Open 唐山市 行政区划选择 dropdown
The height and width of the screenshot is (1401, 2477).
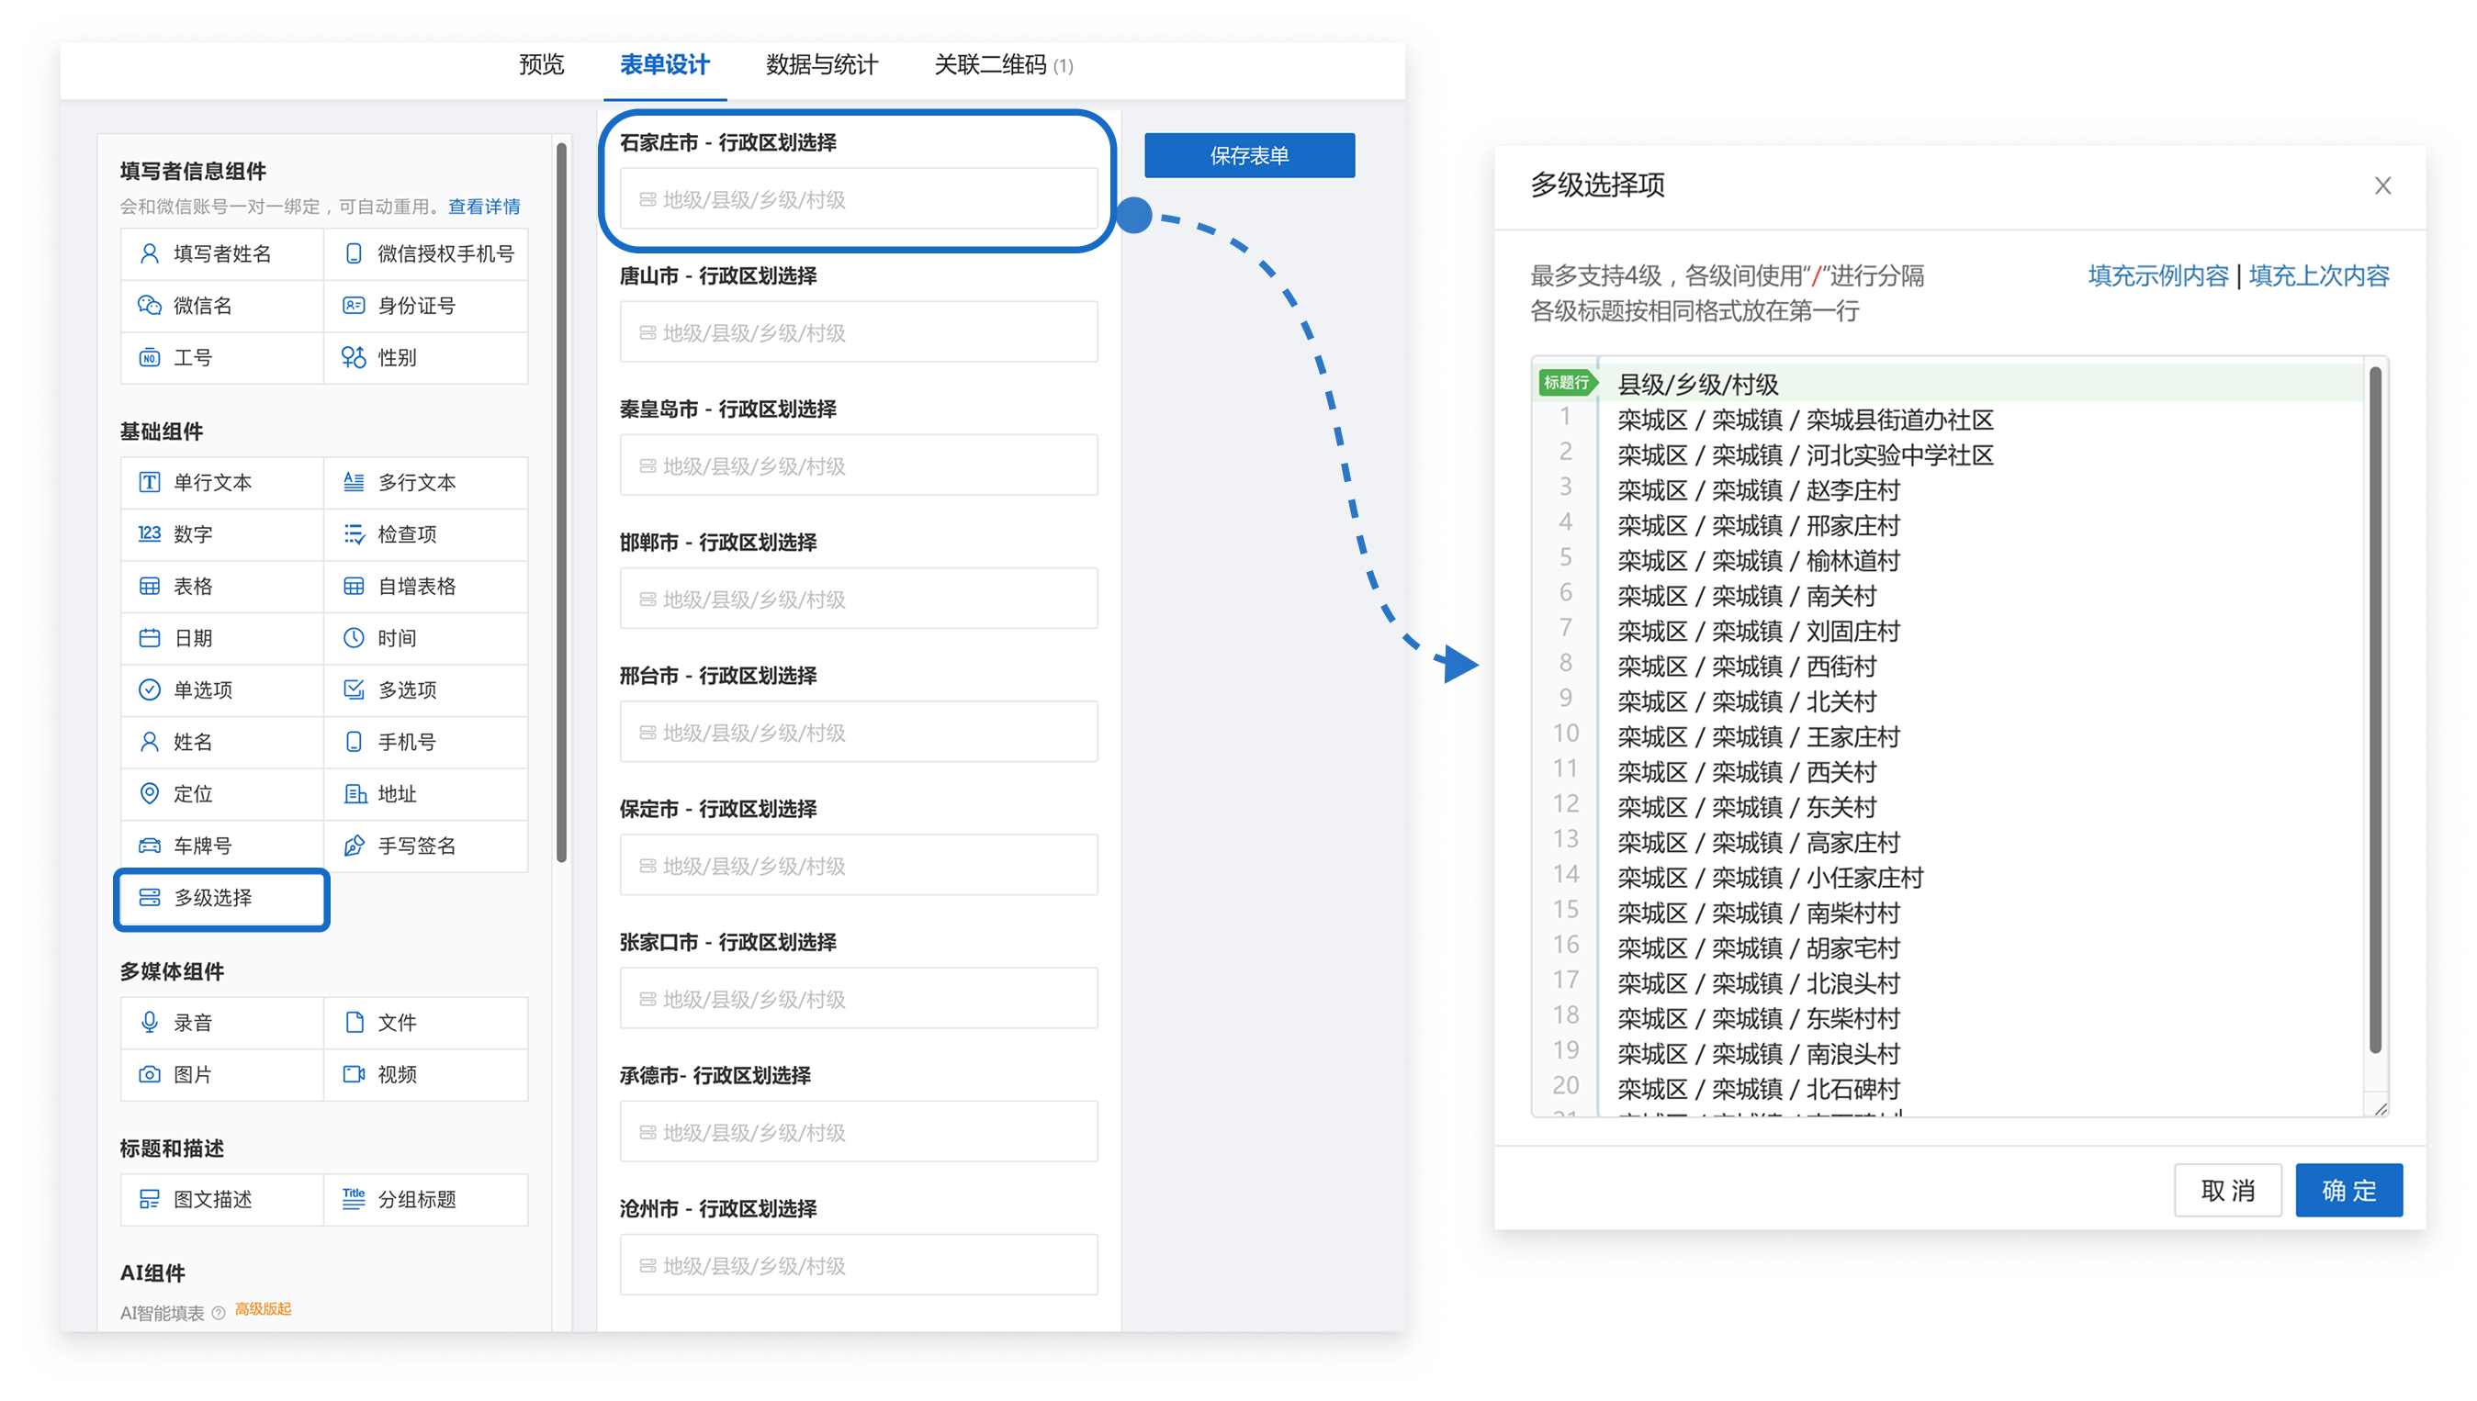[x=858, y=333]
